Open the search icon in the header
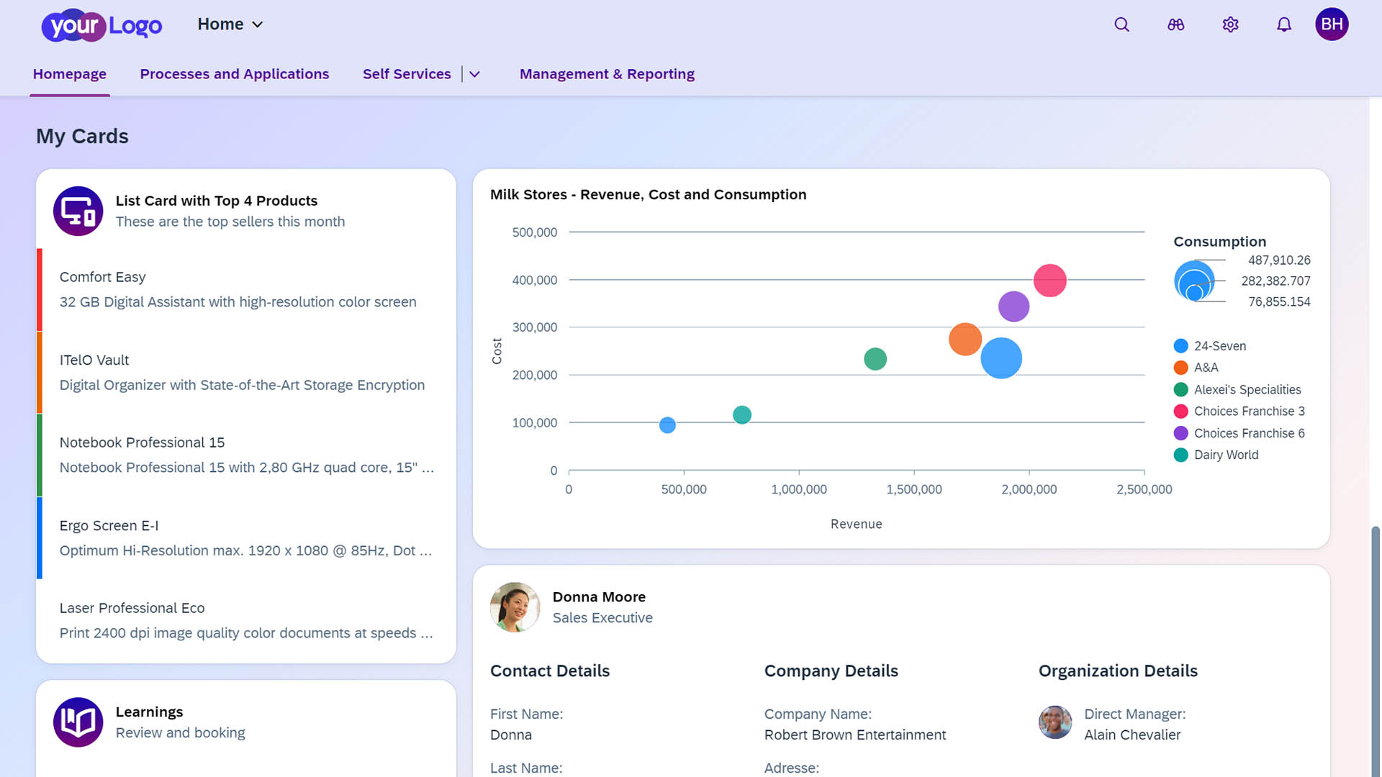 (1121, 24)
